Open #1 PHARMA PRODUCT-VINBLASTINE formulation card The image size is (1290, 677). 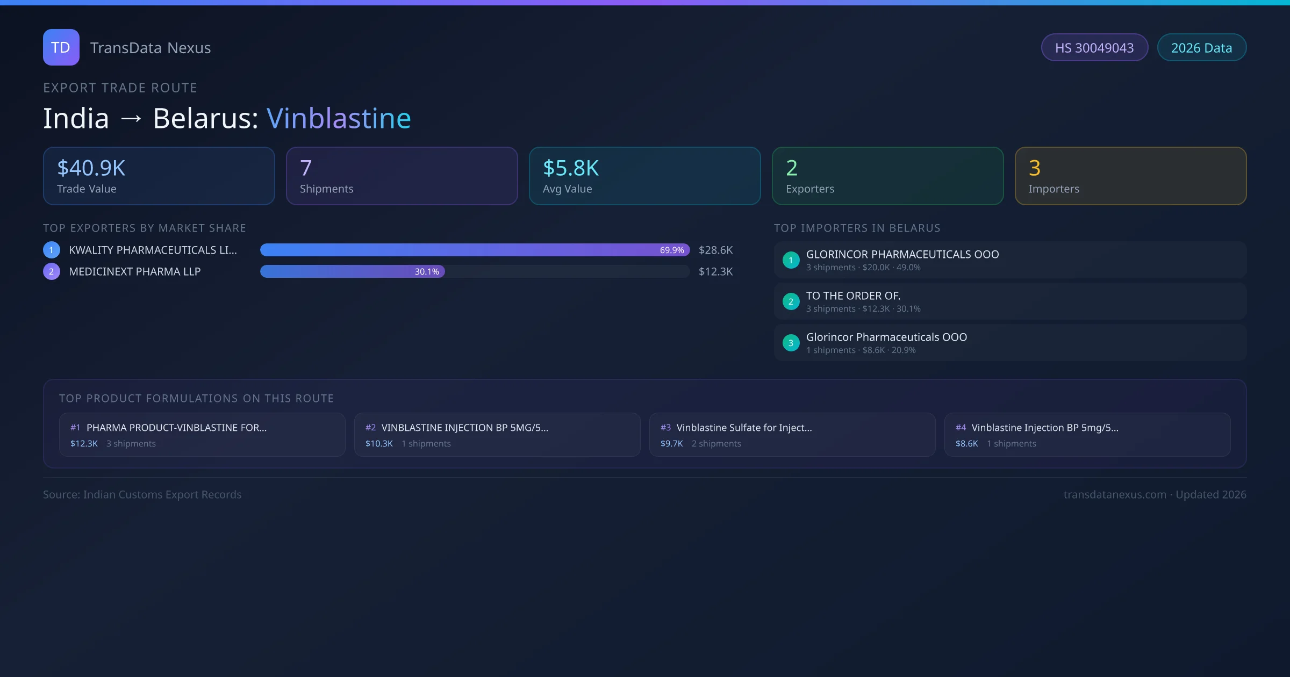tap(202, 435)
